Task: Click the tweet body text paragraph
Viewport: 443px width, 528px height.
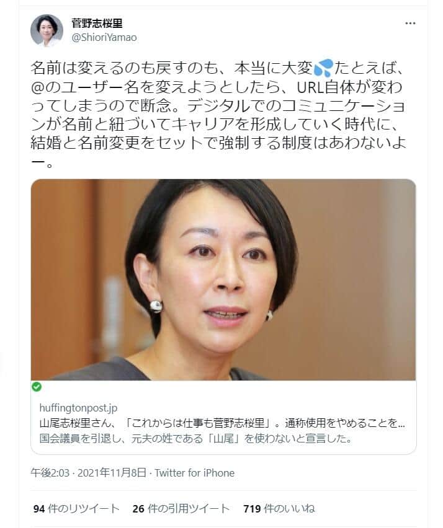Action: click(218, 115)
